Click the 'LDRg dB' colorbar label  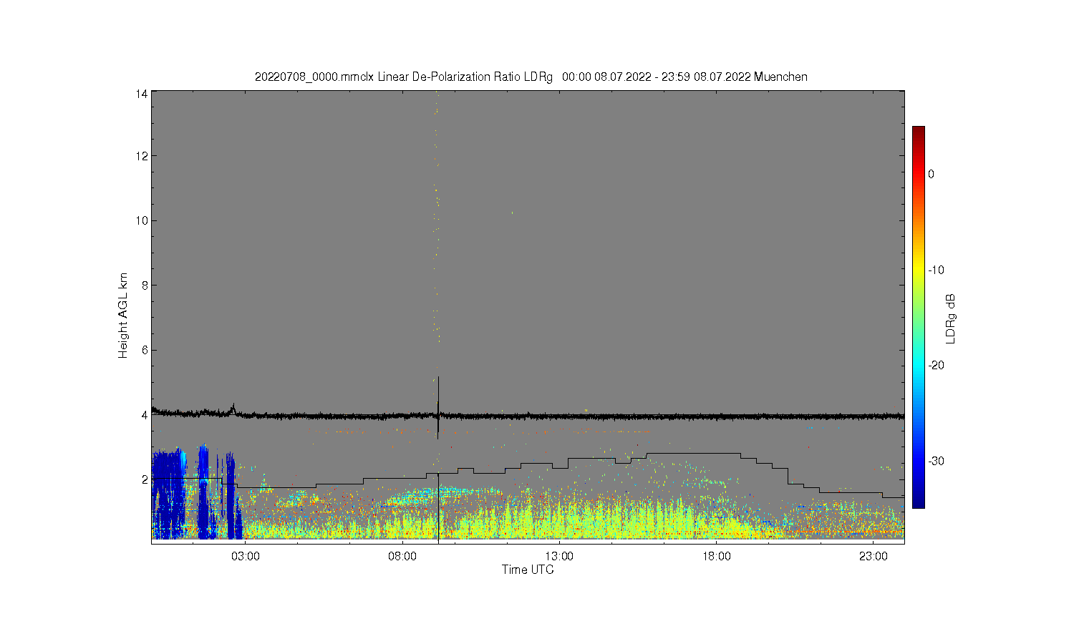pos(951,318)
